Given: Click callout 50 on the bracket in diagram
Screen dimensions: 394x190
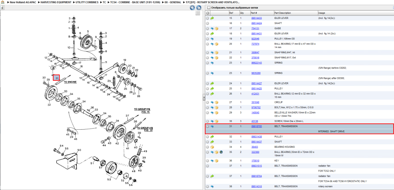Looking at the screenshot, I should tap(79, 150).
